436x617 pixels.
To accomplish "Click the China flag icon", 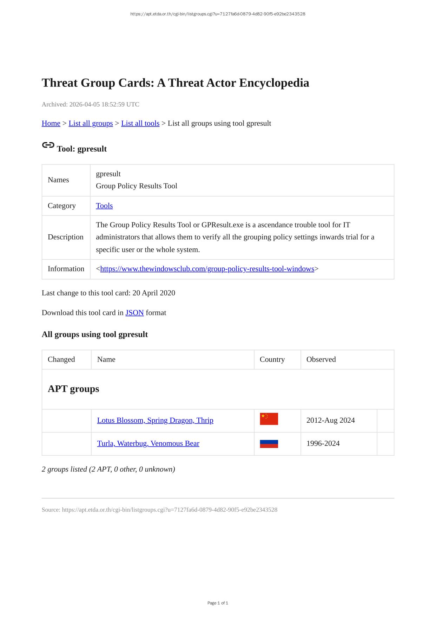I will tap(269, 419).
